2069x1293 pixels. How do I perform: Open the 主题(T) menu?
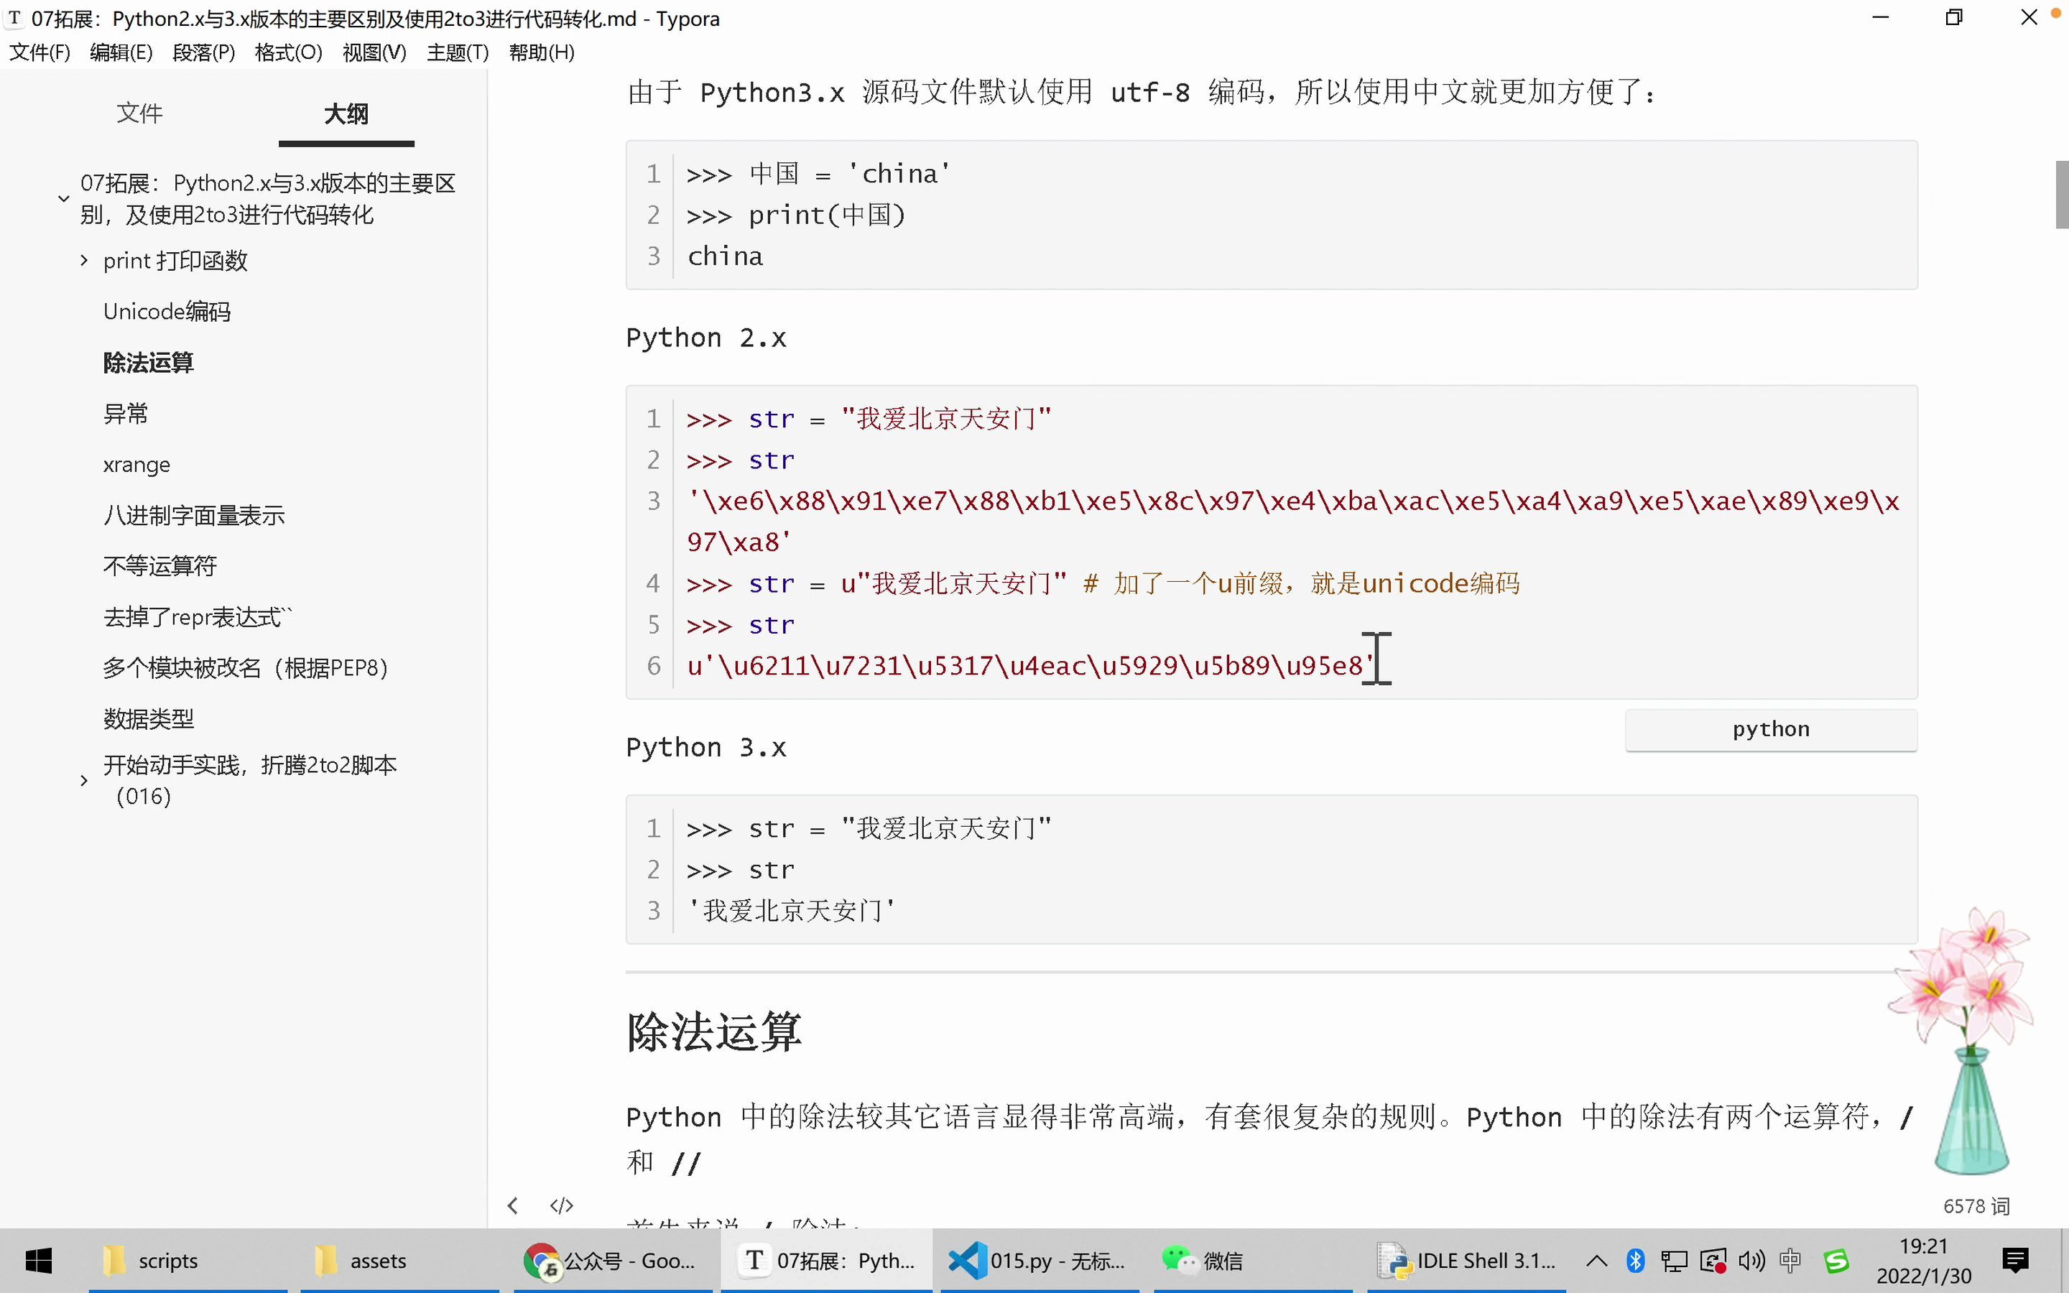pos(458,52)
